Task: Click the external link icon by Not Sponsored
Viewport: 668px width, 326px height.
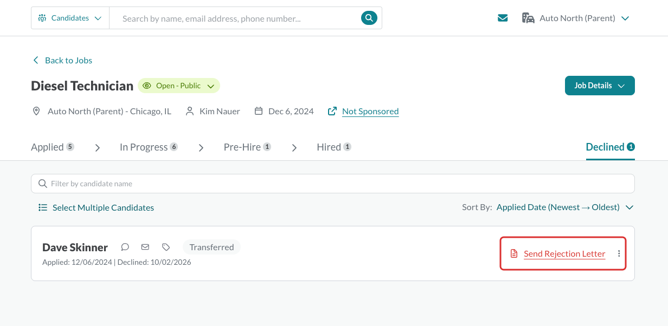Action: [x=332, y=111]
